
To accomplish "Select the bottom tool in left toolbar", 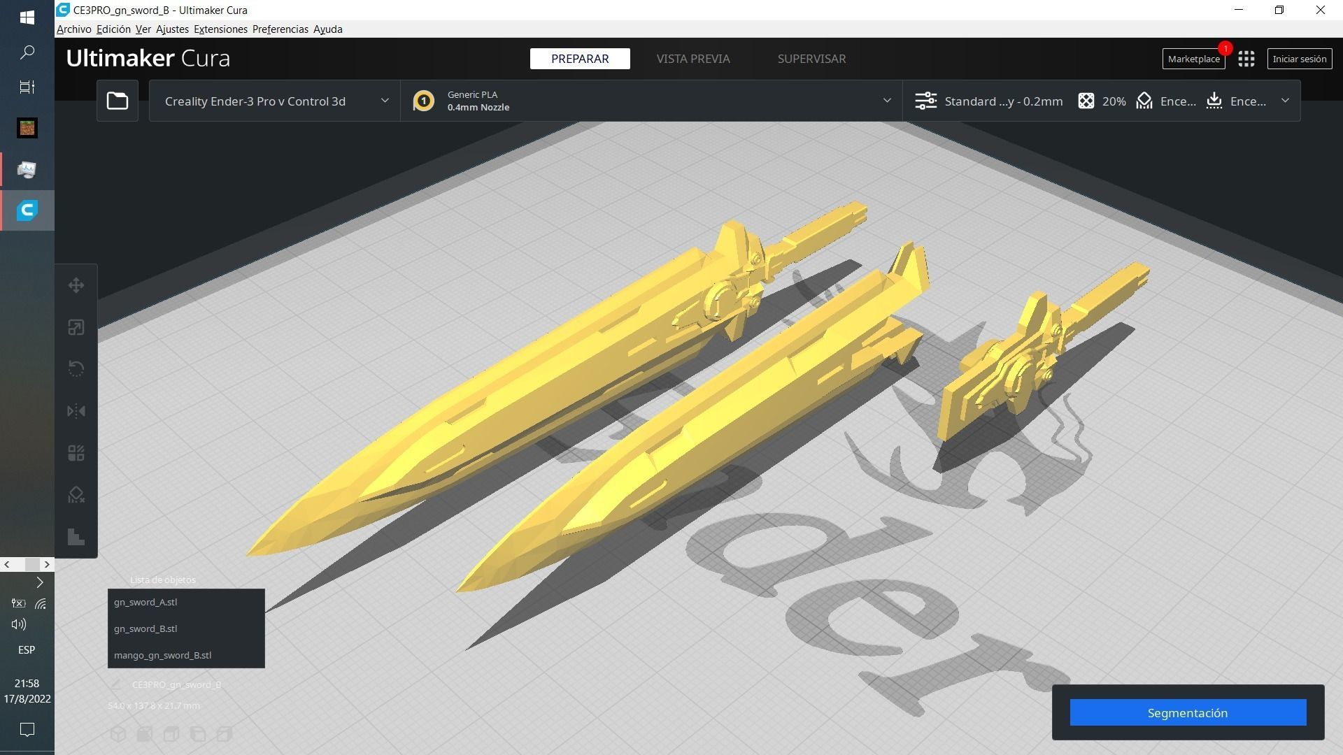I will [76, 537].
